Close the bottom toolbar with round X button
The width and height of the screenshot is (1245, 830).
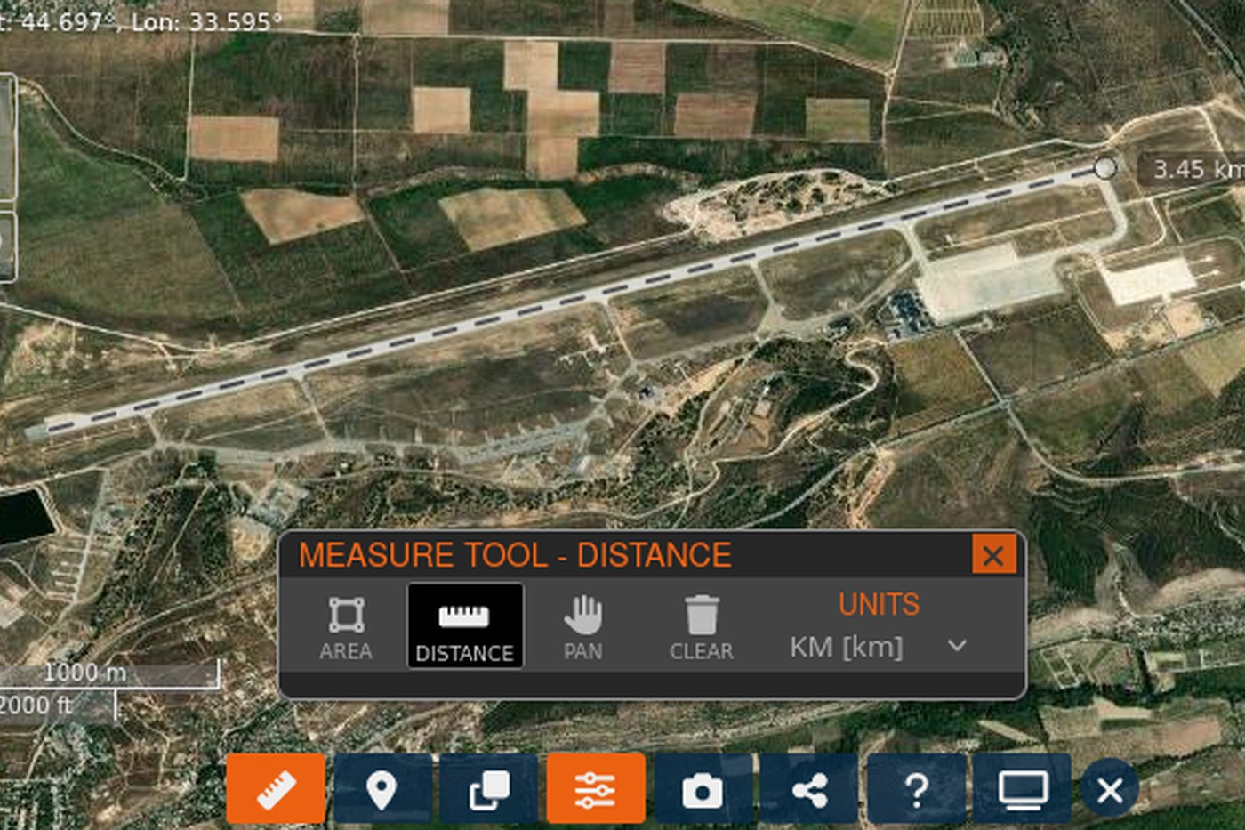1110,789
